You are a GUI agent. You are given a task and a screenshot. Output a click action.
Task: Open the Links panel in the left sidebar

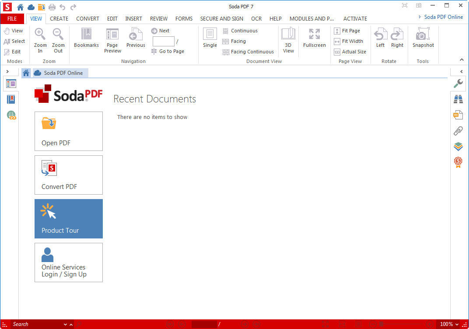click(x=10, y=115)
